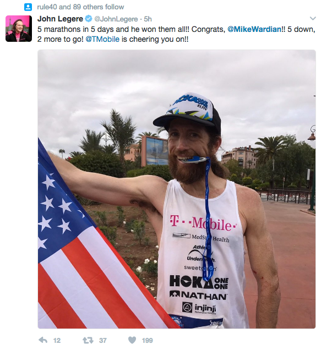Click the T-Mobile logo on shirt
This screenshot has width=321, height=350.
coord(203,223)
